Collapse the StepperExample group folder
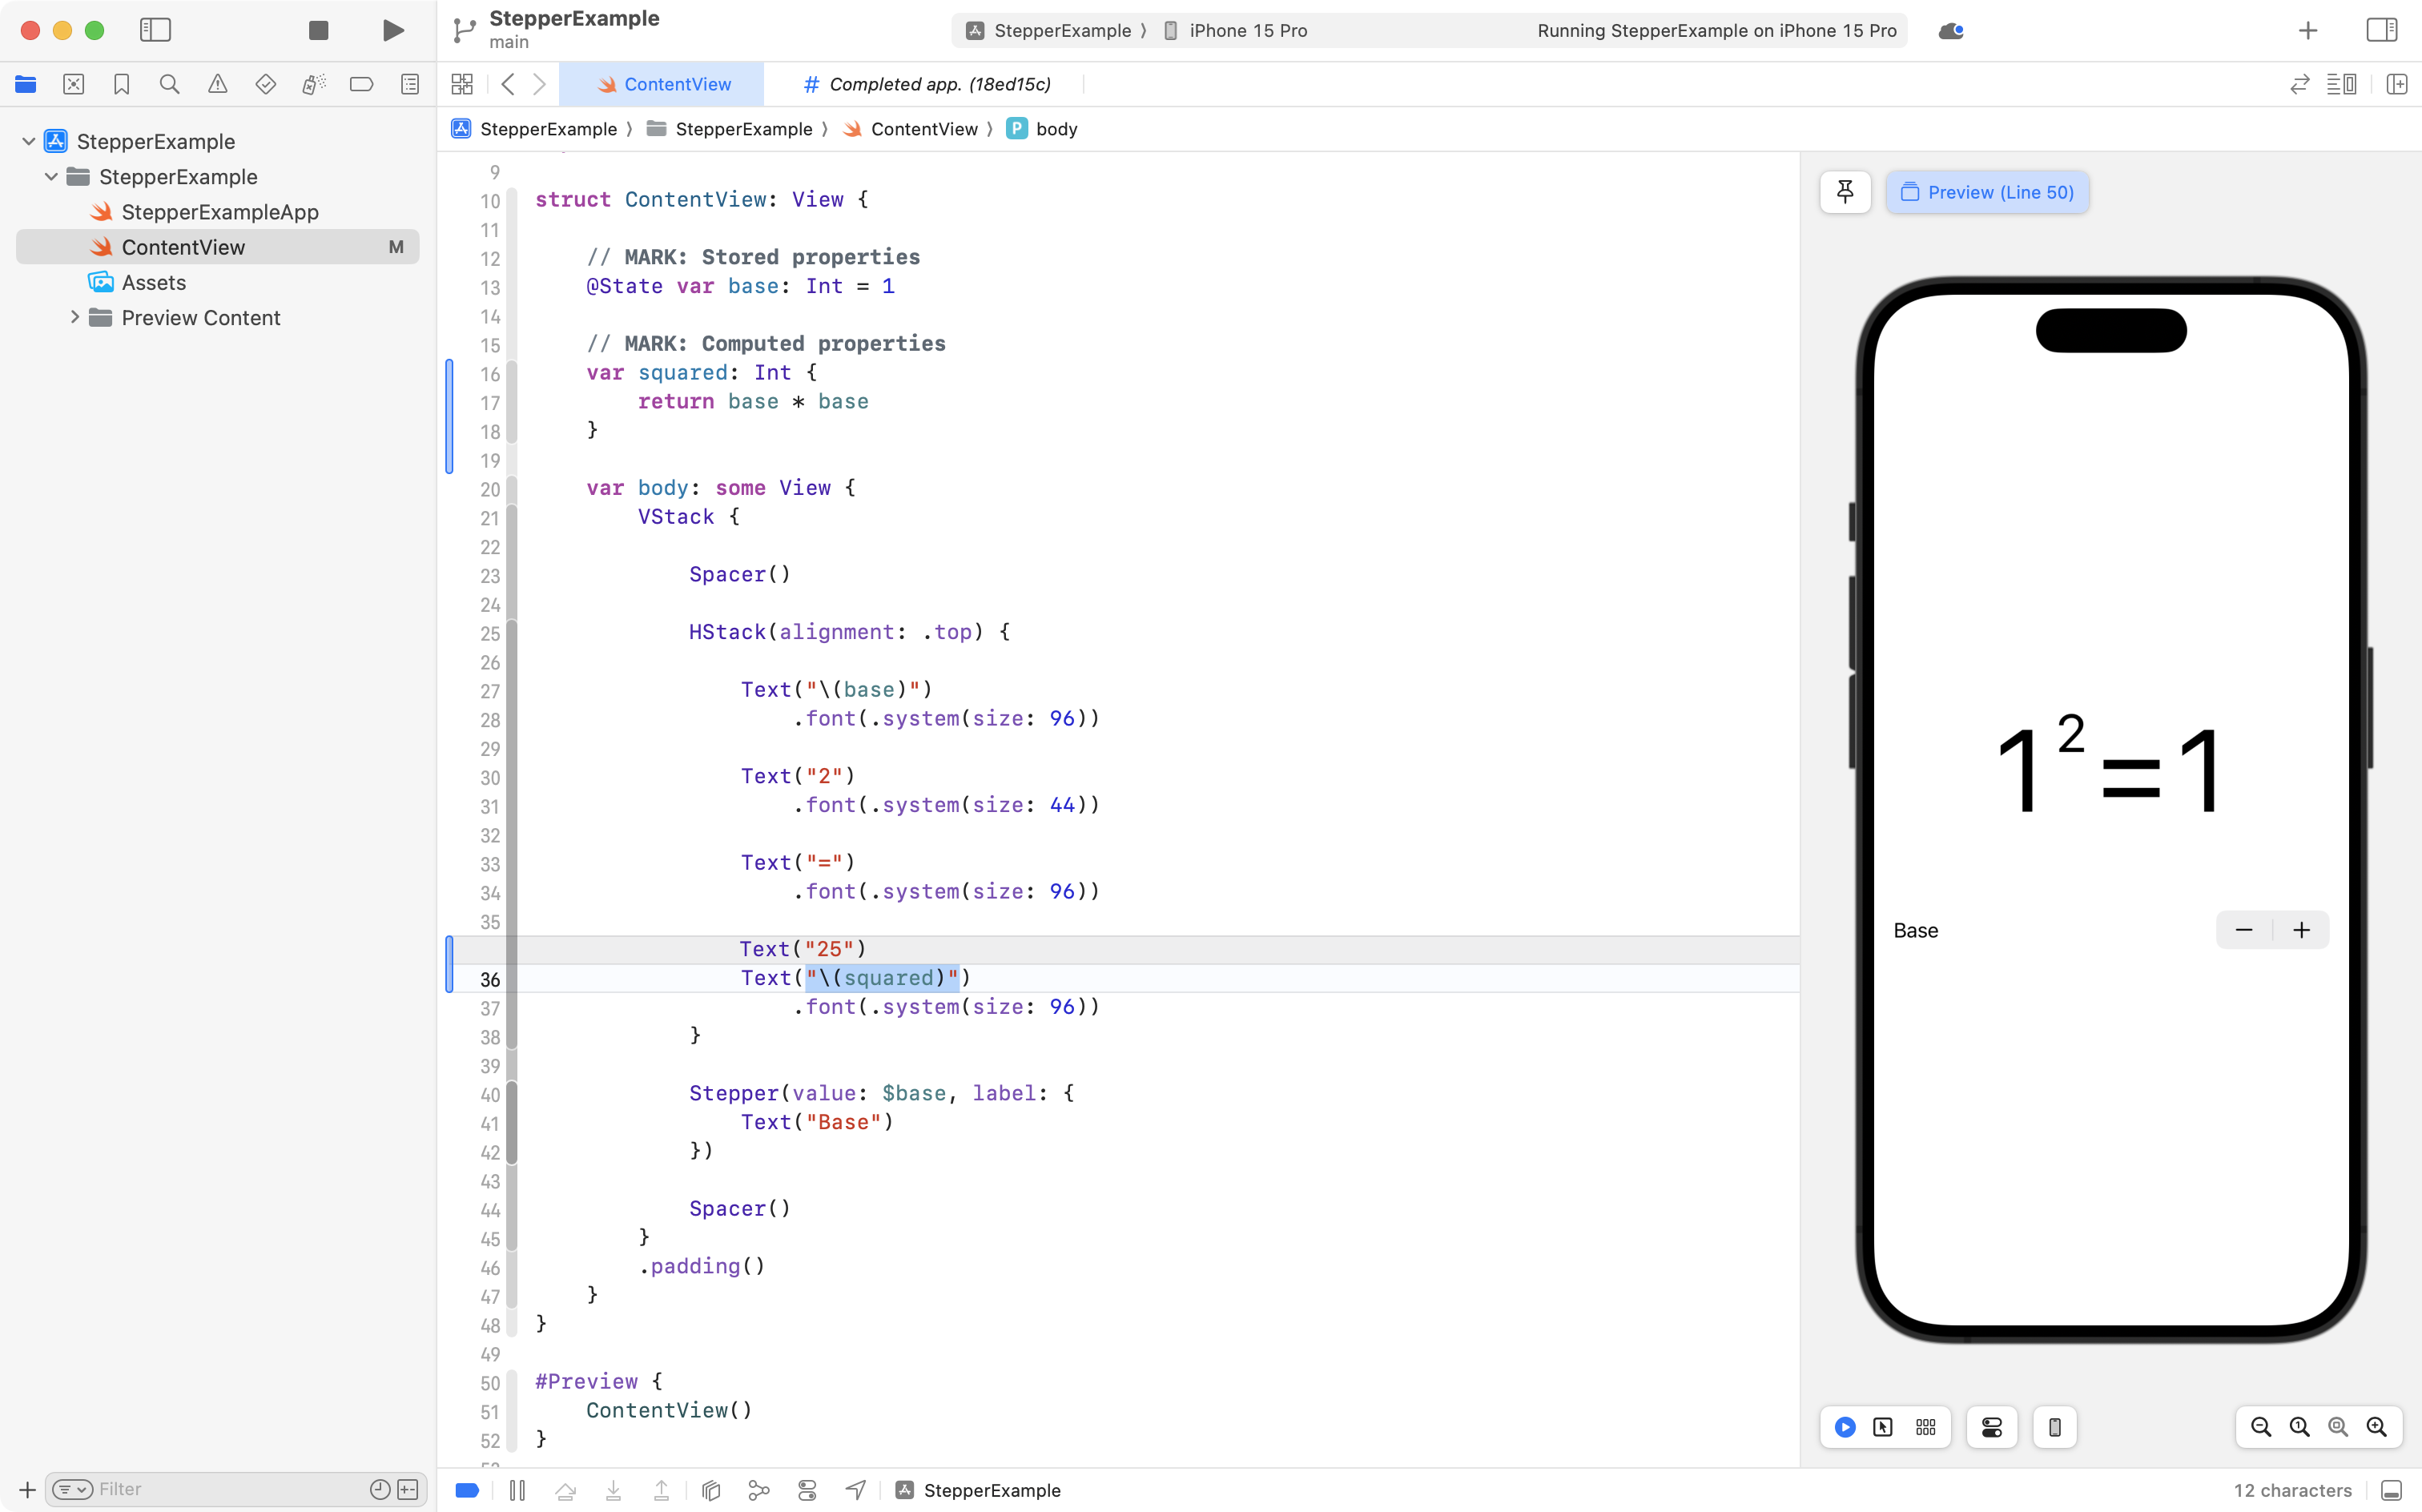 (51, 176)
